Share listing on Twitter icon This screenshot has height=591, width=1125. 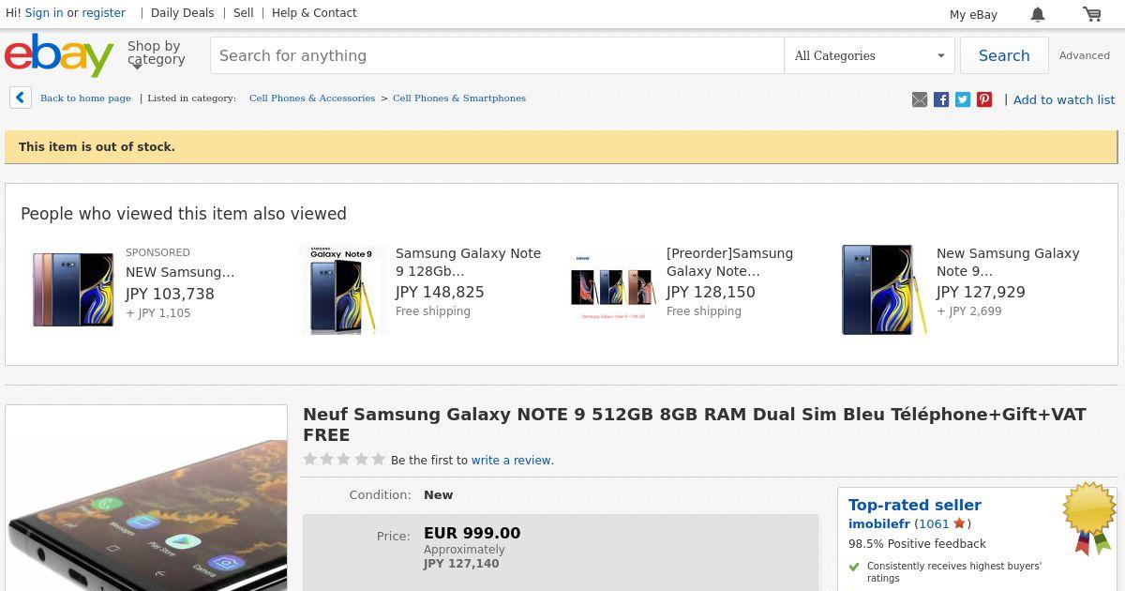click(x=963, y=99)
